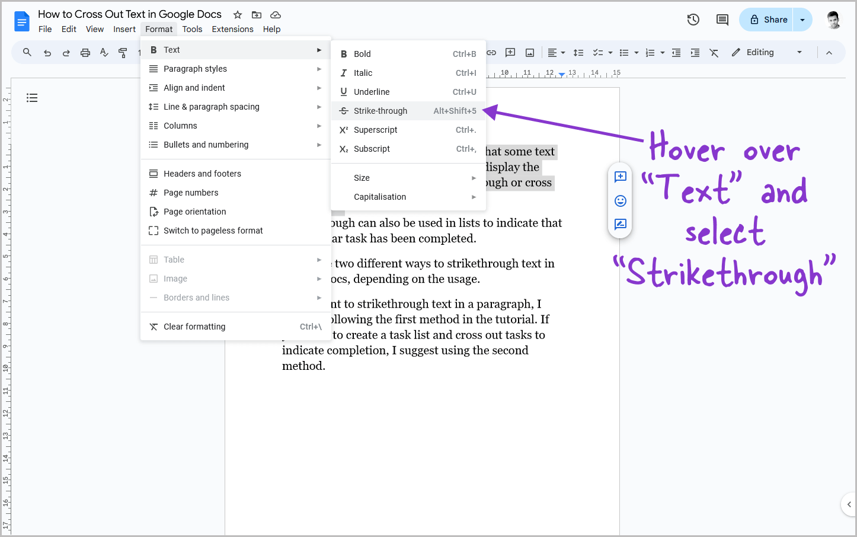Click the document title text field
The width and height of the screenshot is (857, 537).
click(x=130, y=14)
